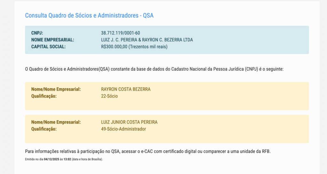This screenshot has height=174, width=327.
Task: Click the CNPJ label in blue panel
Action: (x=37, y=33)
